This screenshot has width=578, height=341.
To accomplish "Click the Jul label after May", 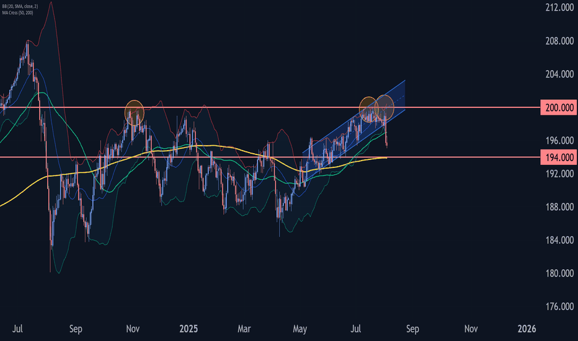I will click(356, 329).
